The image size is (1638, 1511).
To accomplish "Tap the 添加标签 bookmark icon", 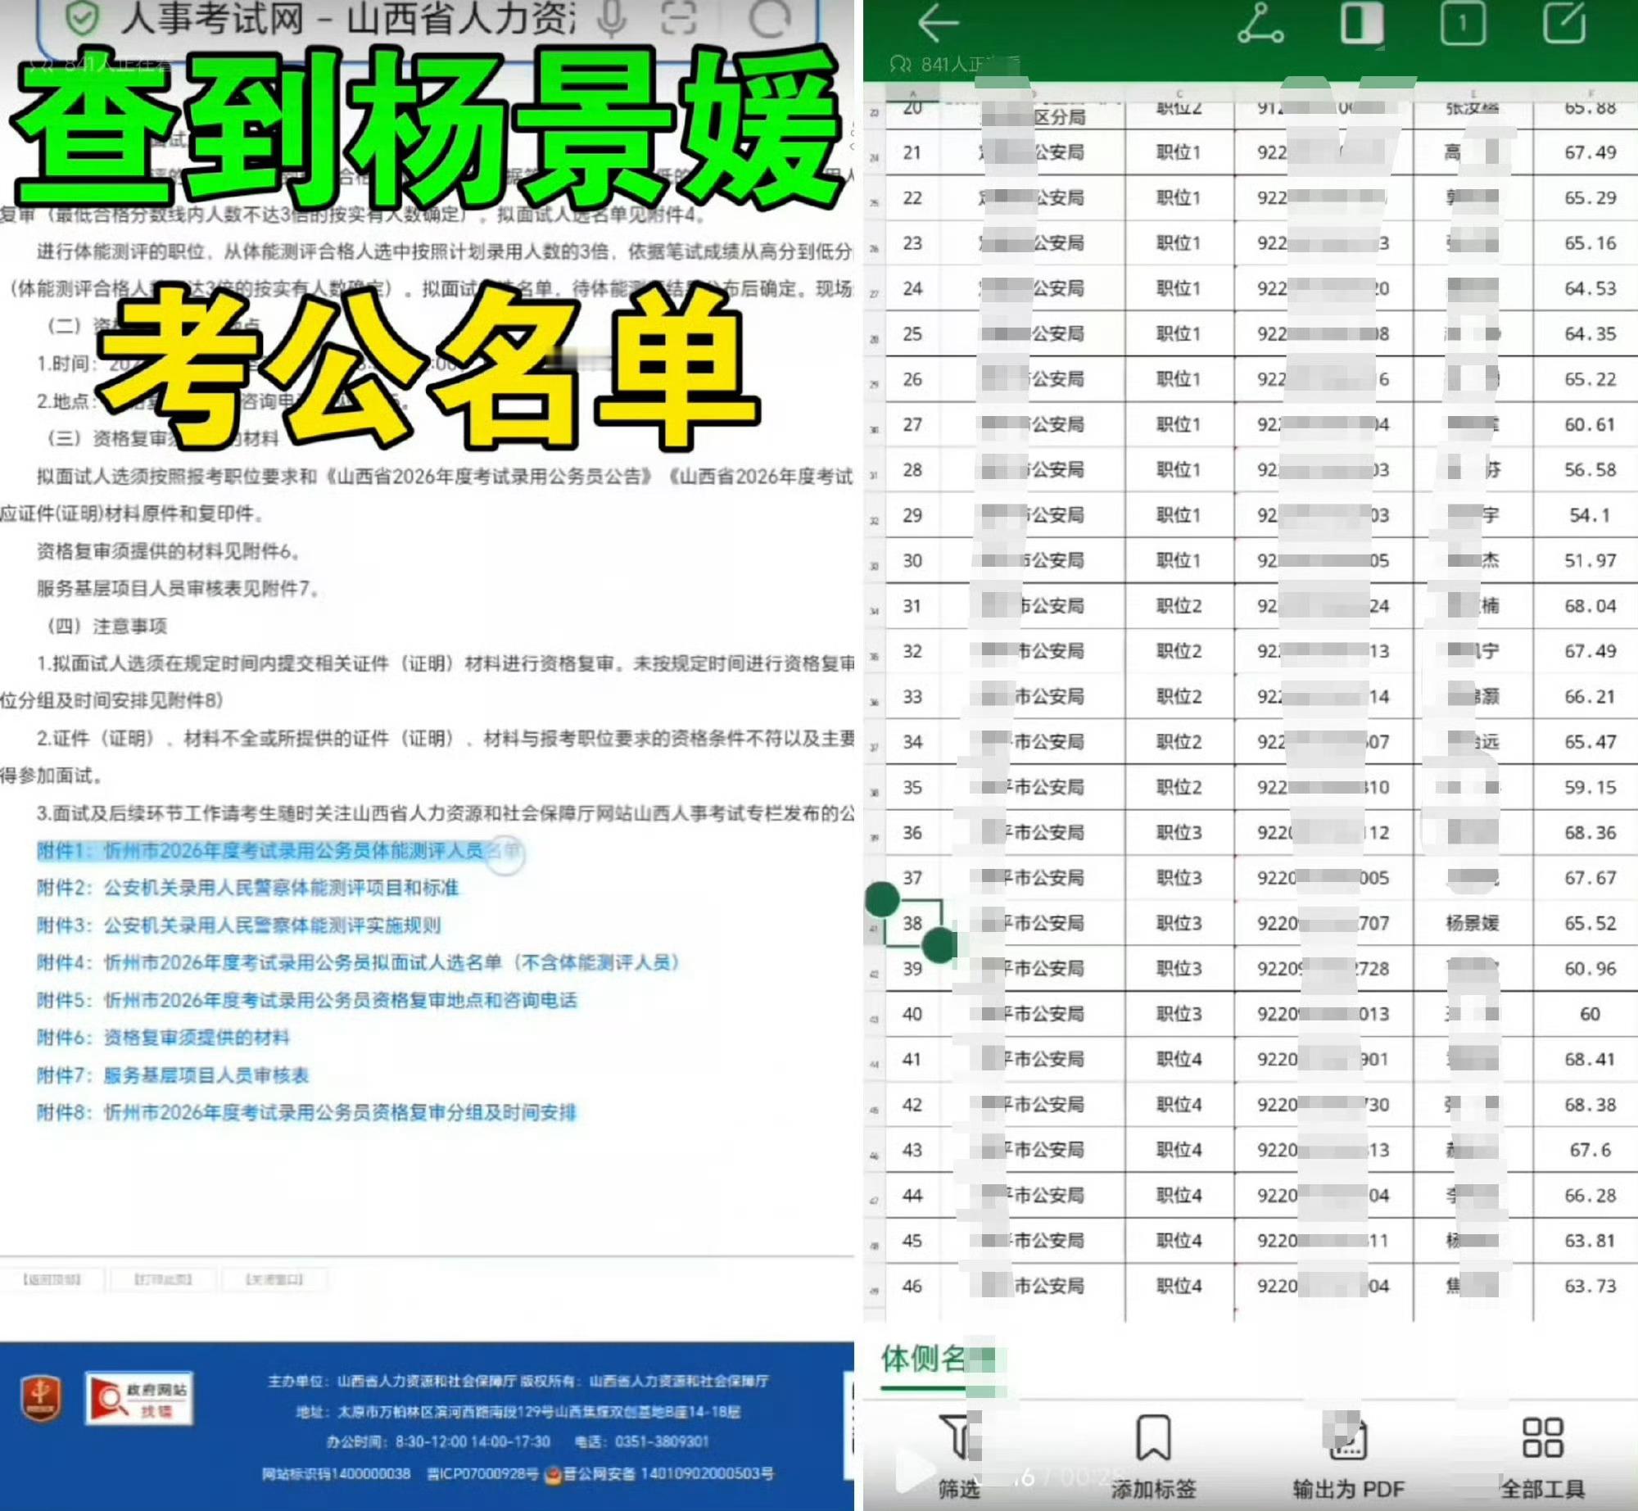I will pos(1153,1439).
